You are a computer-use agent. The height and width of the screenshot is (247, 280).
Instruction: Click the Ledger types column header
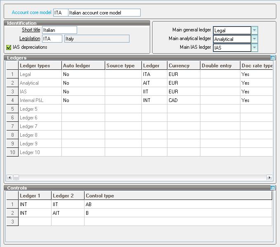point(40,66)
